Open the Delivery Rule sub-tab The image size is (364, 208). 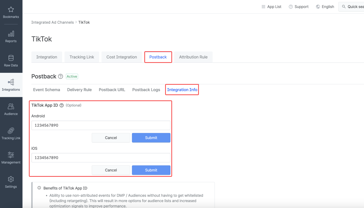(79, 90)
